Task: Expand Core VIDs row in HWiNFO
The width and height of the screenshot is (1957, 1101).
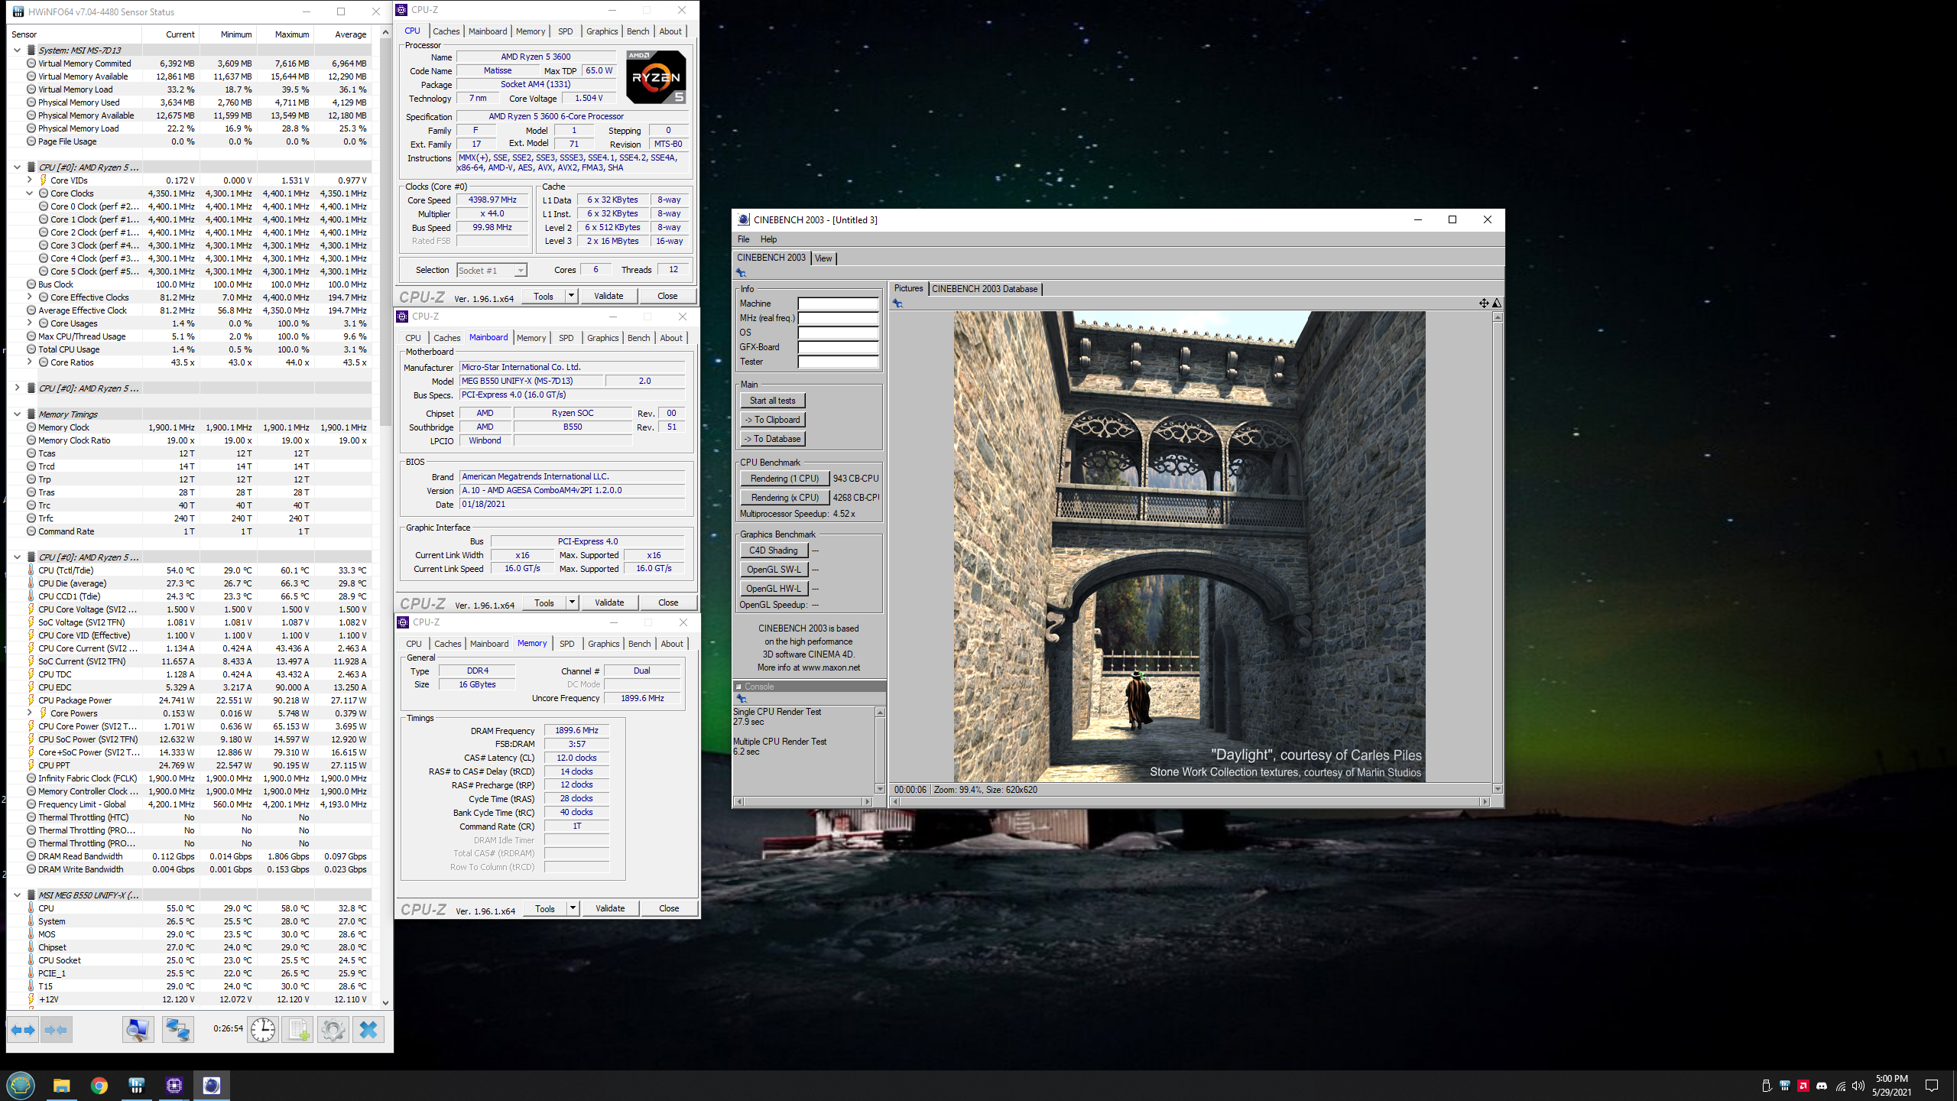Action: point(29,180)
